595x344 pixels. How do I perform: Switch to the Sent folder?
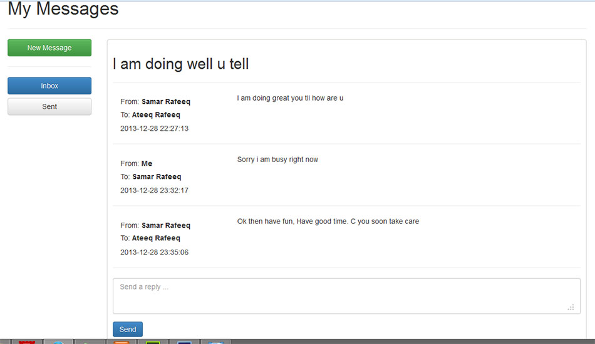[x=49, y=107]
